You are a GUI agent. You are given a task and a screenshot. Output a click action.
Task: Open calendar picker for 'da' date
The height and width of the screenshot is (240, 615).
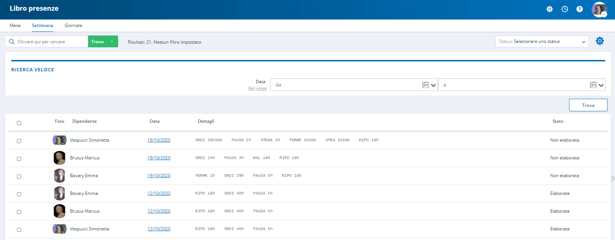tap(425, 85)
